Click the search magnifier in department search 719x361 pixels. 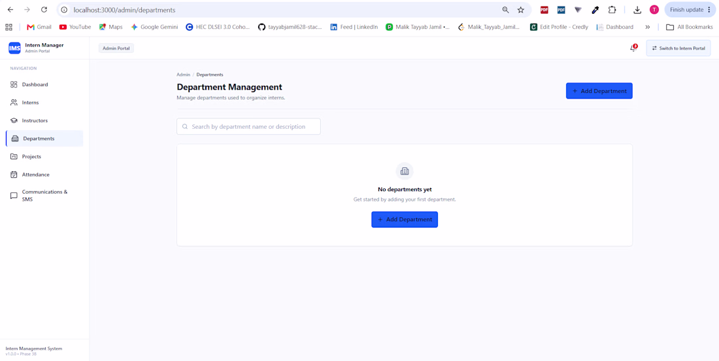[185, 127]
